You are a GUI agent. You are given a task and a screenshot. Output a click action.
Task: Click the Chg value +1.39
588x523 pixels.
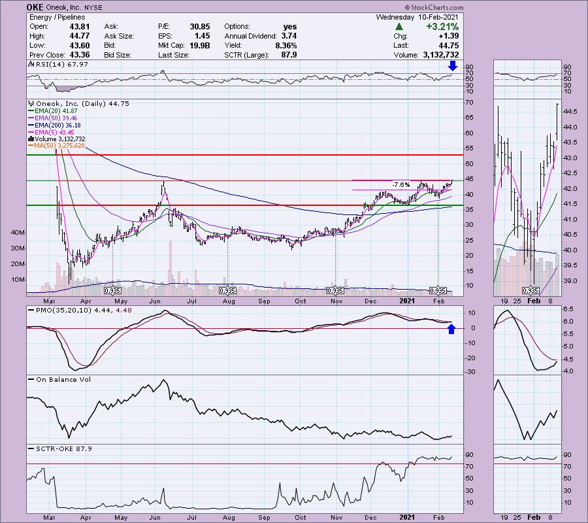448,36
